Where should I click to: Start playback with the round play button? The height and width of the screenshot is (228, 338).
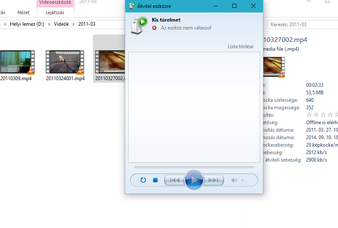194,180
